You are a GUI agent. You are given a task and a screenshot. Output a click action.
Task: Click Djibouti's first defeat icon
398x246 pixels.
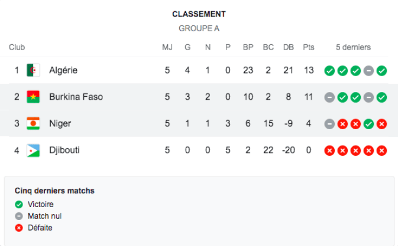tap(329, 150)
